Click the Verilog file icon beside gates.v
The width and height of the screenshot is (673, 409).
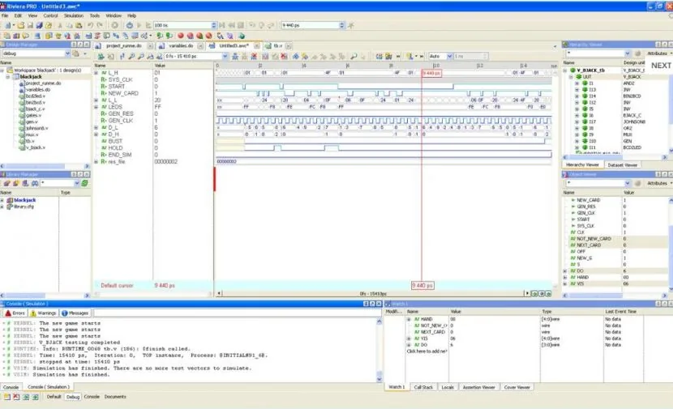click(x=22, y=115)
